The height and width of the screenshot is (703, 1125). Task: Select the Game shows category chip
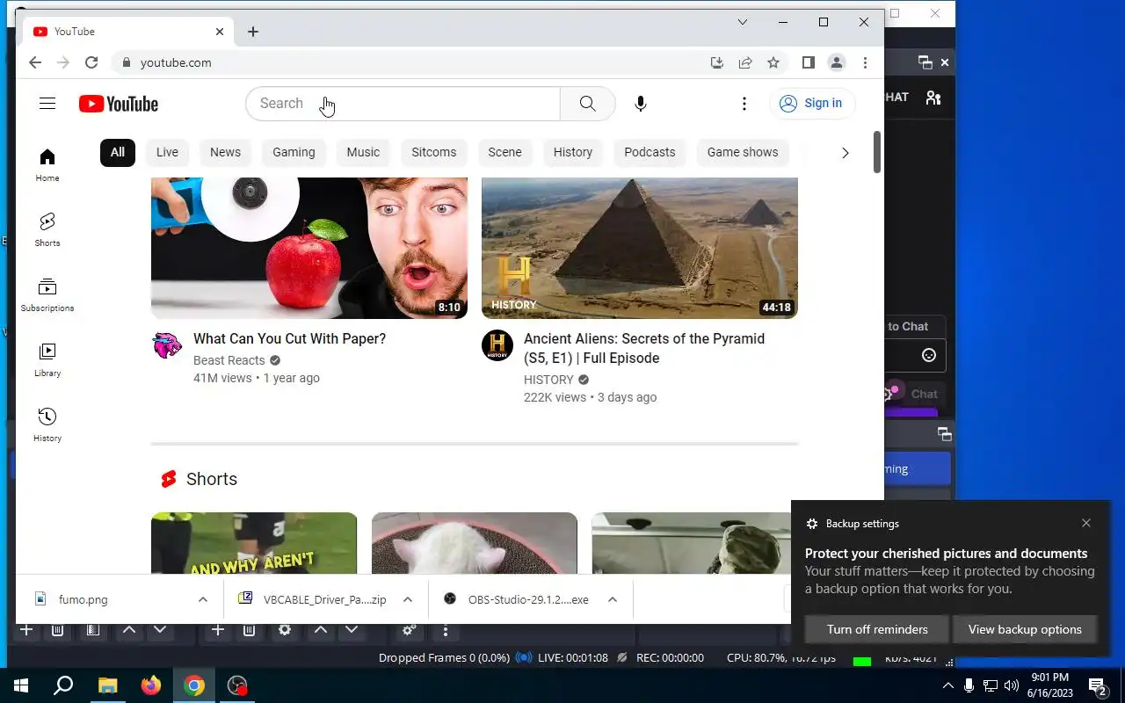point(743,152)
